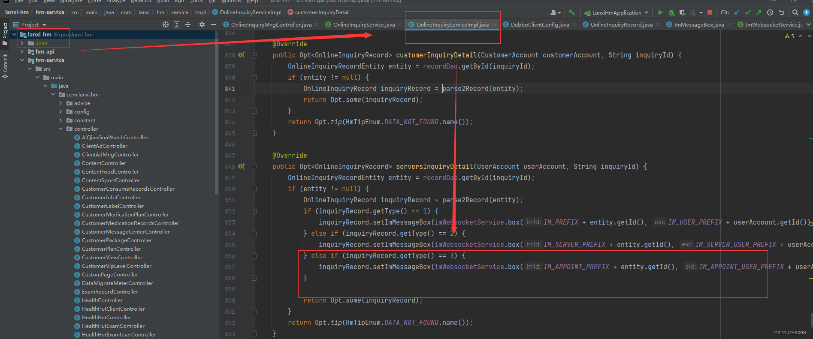Screen dimensions: 813x339
Task: Click the profiler run icon
Action: pyautogui.click(x=692, y=12)
